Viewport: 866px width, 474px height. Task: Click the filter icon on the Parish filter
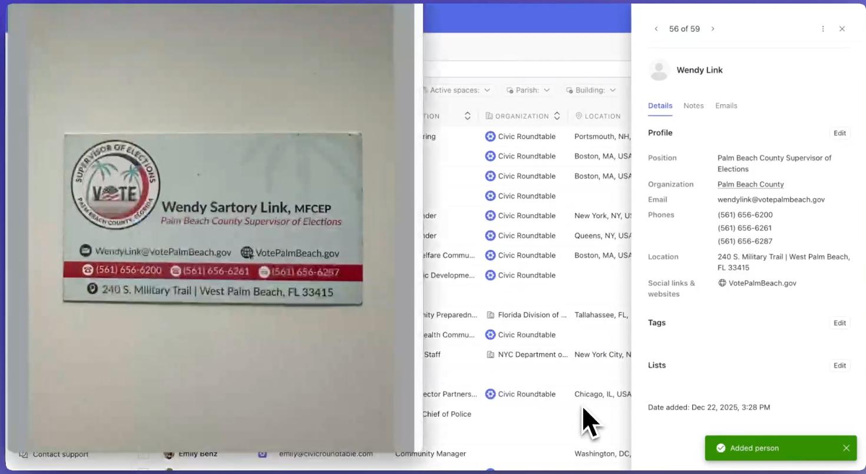point(510,90)
